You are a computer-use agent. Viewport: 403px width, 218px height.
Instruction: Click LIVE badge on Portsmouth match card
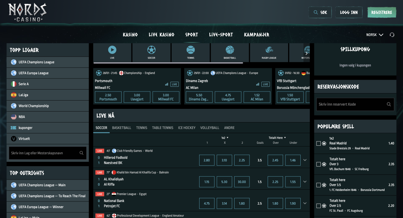click(x=174, y=84)
